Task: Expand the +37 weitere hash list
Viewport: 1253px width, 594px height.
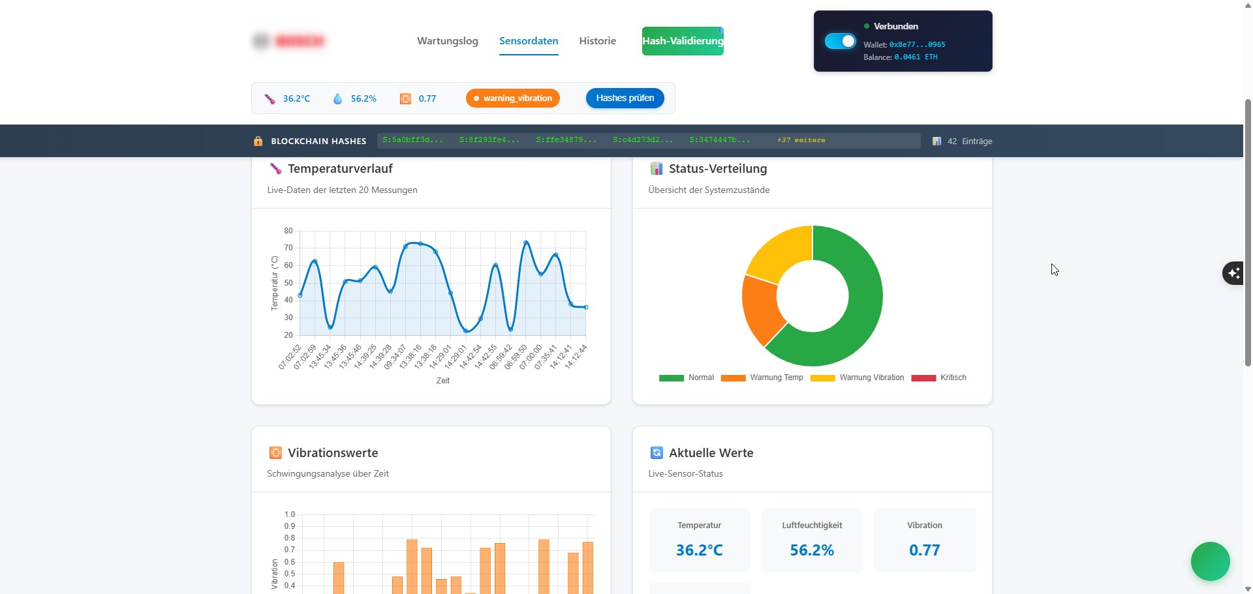Action: [x=801, y=140]
